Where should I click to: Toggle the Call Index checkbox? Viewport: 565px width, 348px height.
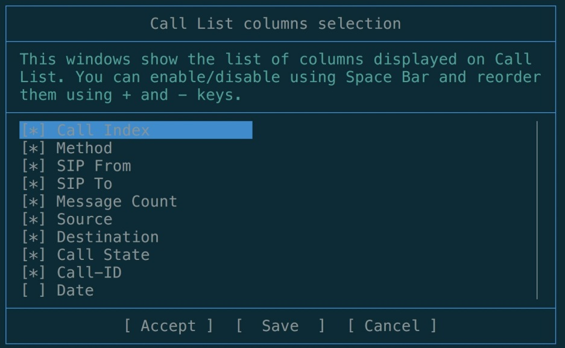[33, 130]
